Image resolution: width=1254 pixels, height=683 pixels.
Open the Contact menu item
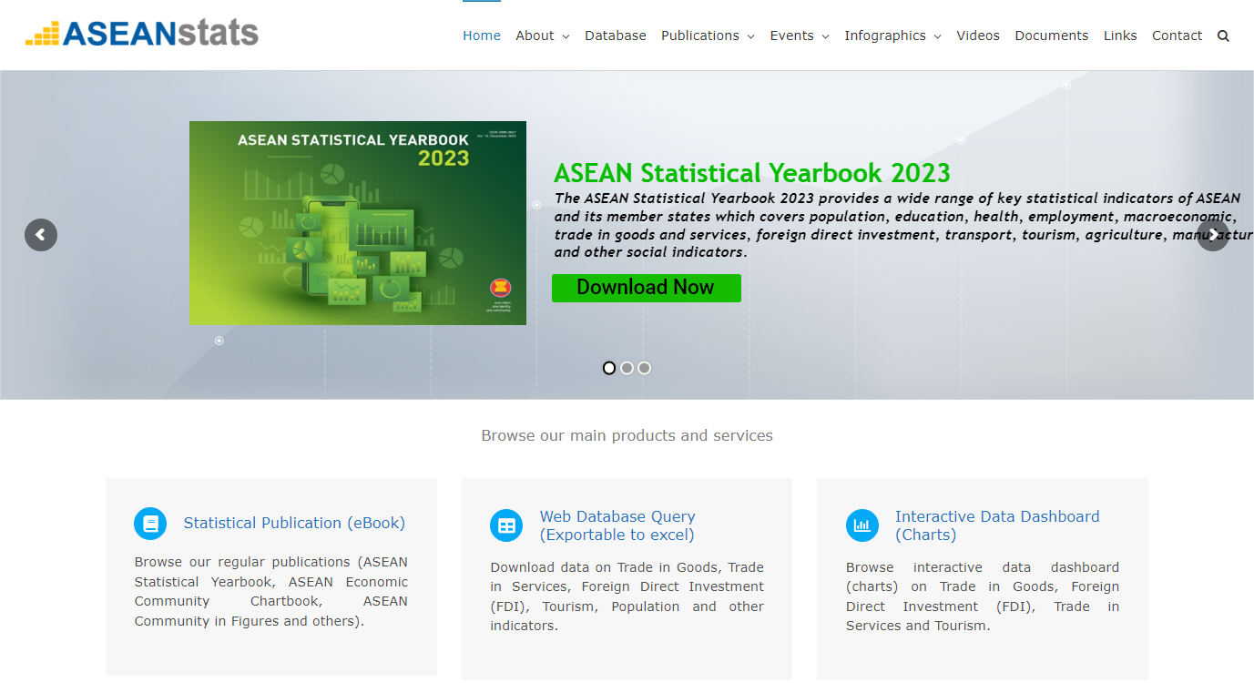(1178, 36)
